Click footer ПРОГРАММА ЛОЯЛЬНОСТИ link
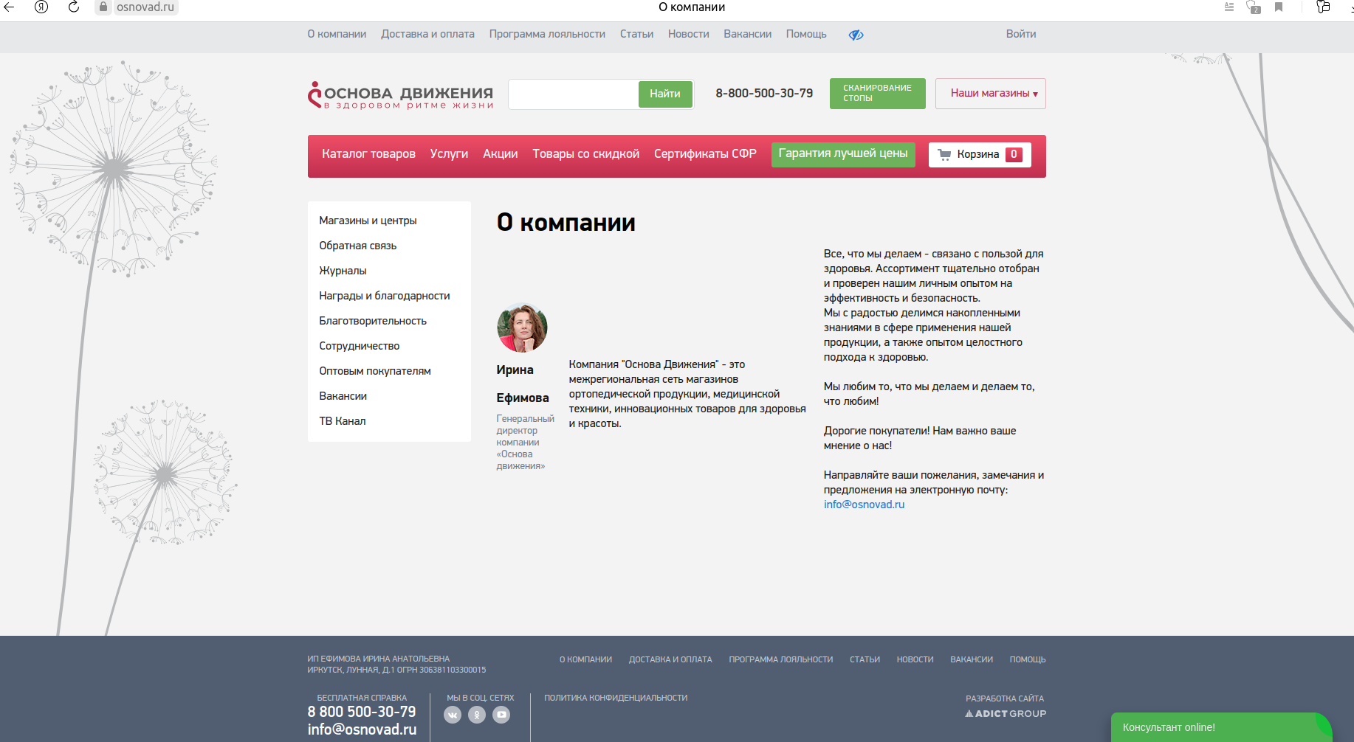1354x742 pixels. [x=781, y=659]
